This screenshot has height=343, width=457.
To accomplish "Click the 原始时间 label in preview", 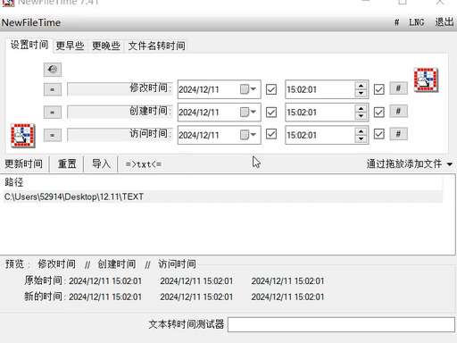I will pos(44,280).
